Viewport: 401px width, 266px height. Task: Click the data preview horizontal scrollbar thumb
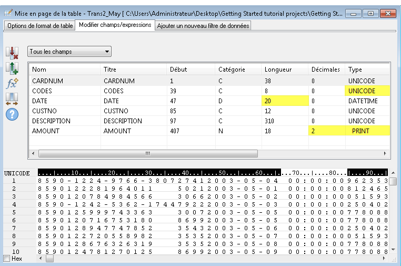[49, 259]
